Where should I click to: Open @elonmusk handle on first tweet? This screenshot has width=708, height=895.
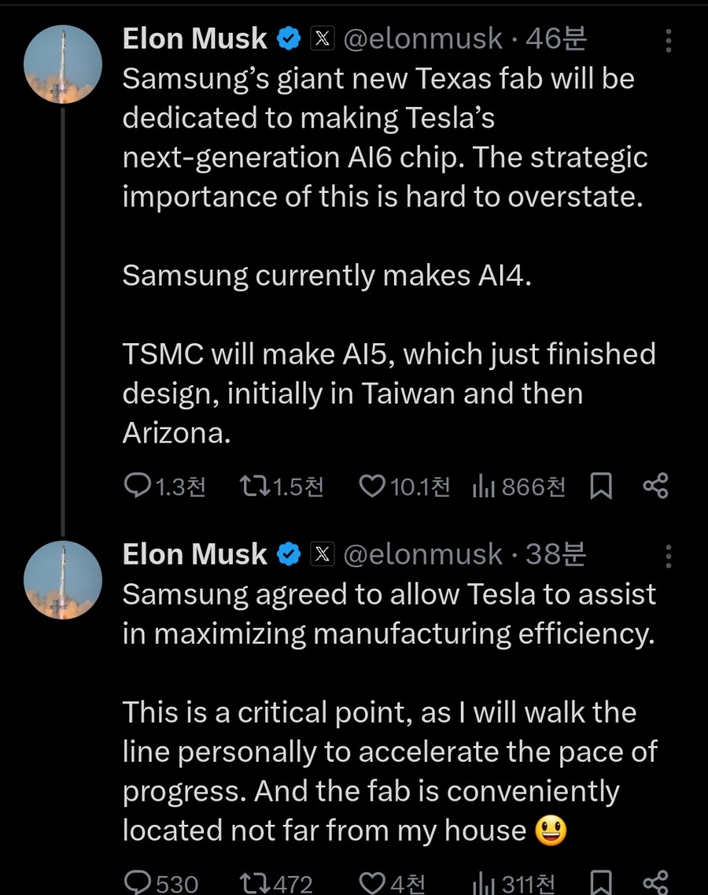coord(422,39)
